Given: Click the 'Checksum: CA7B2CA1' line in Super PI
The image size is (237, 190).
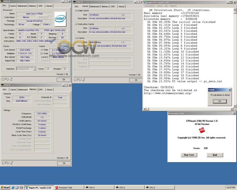Looking at the screenshot, I should (x=159, y=87).
